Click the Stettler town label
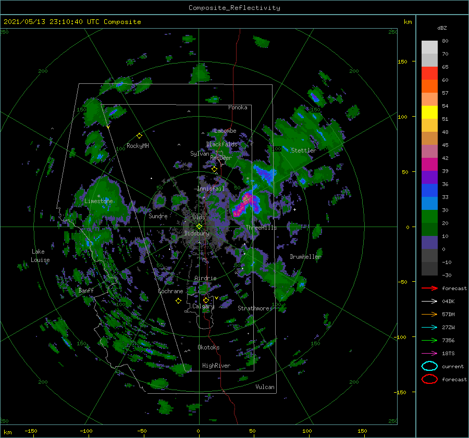The height and width of the screenshot is (438, 469). pyautogui.click(x=304, y=151)
